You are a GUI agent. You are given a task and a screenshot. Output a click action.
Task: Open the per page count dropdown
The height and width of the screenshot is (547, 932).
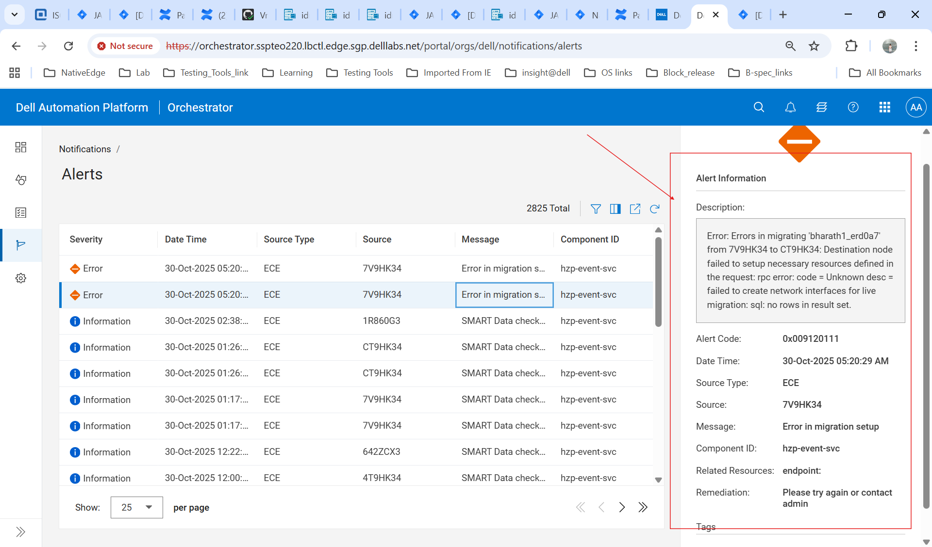tap(136, 507)
